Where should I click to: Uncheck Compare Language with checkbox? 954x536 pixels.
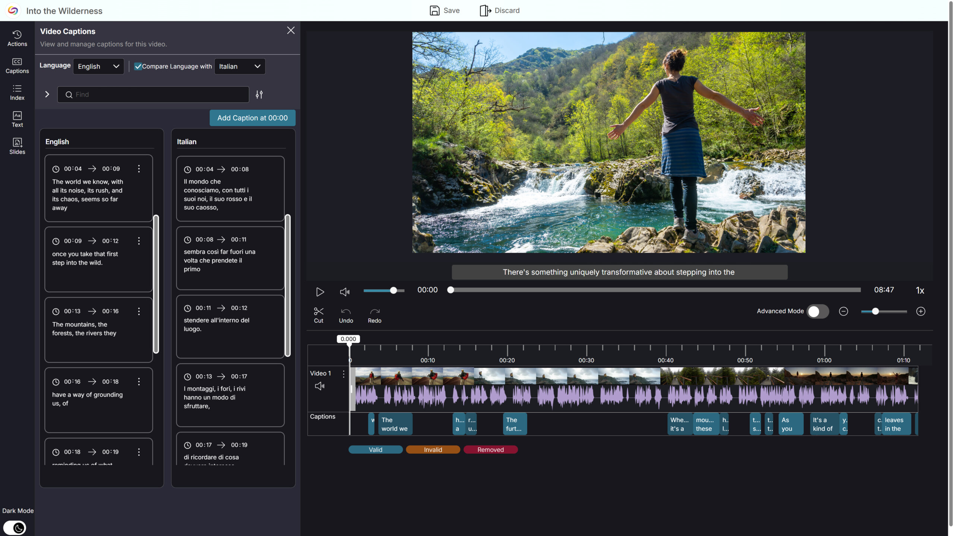[x=138, y=66]
